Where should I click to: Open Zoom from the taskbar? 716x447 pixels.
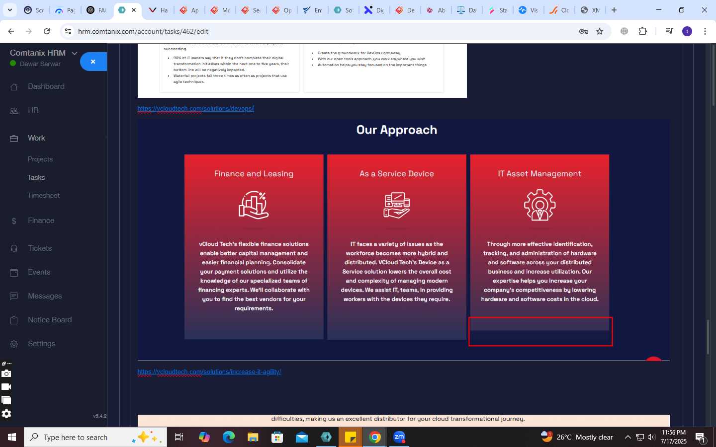tap(399, 437)
